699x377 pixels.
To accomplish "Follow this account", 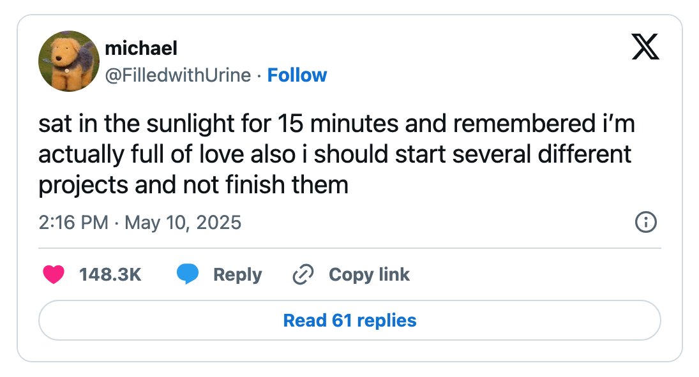I will pyautogui.click(x=297, y=75).
